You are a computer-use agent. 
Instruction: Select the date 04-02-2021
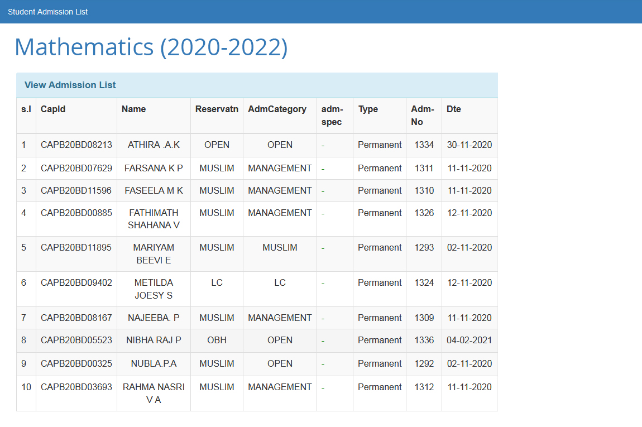[x=469, y=340]
